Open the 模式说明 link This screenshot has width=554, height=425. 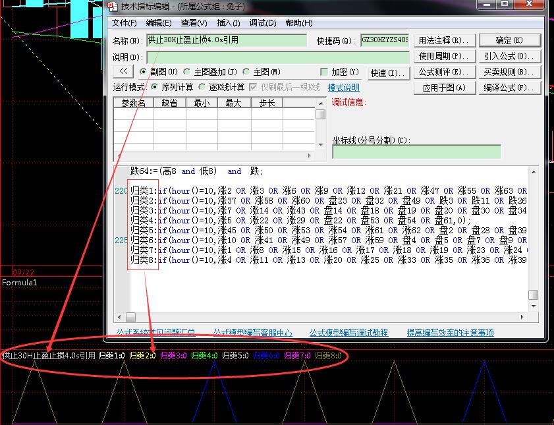344,88
